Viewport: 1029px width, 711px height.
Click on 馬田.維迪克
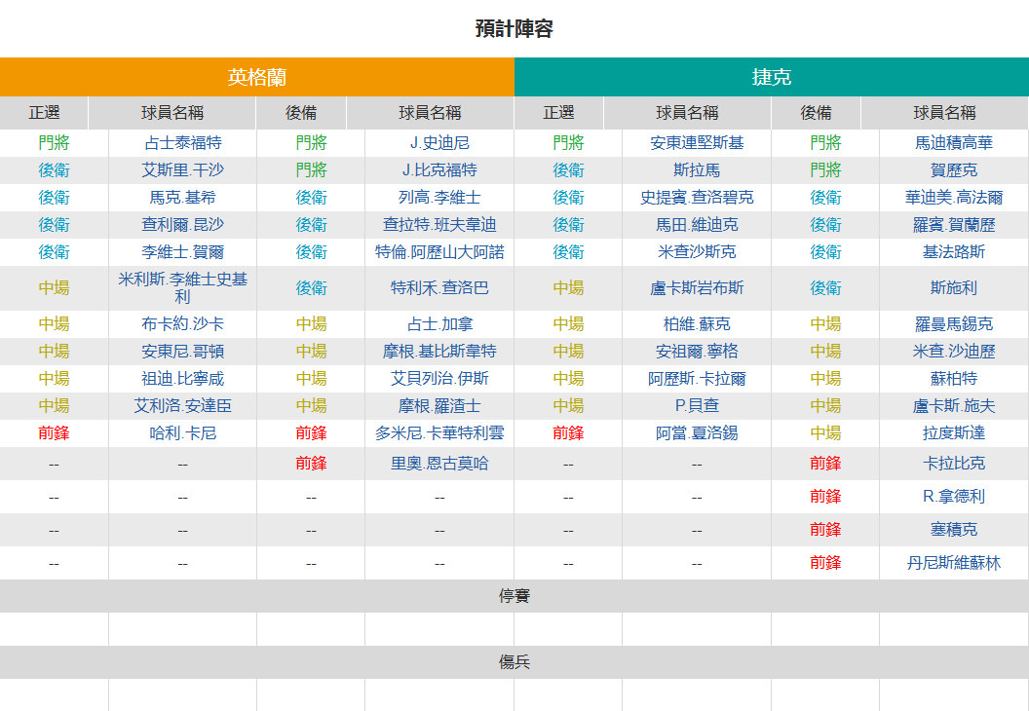coord(697,225)
